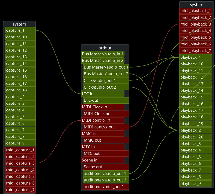Select the midi_capture_1 port
The width and height of the screenshot is (215, 194).
pyautogui.click(x=20, y=150)
